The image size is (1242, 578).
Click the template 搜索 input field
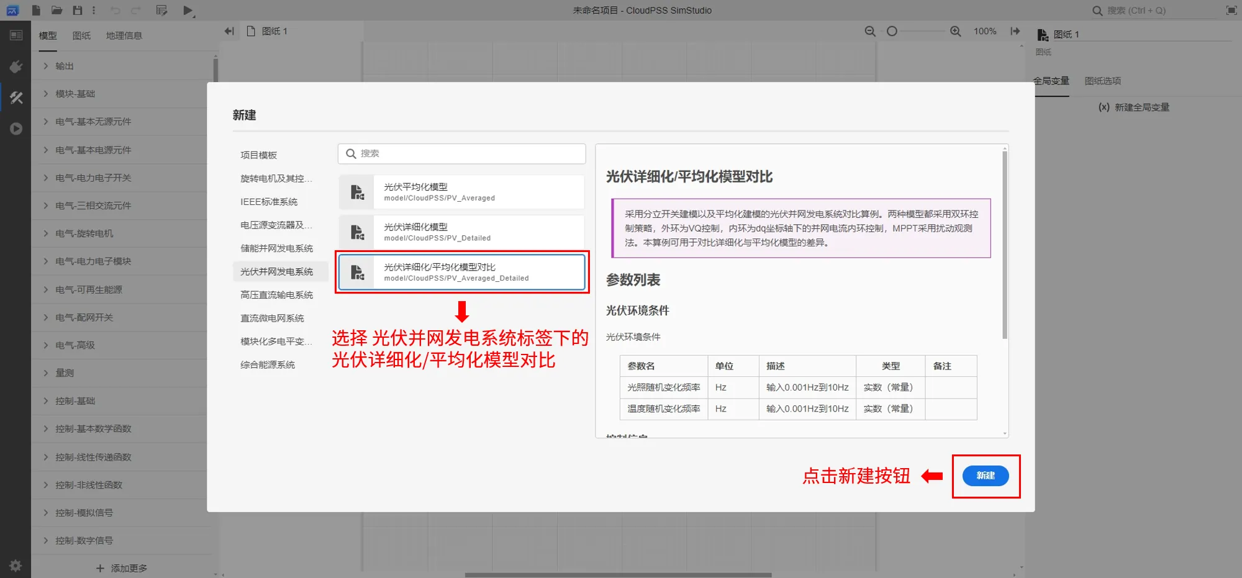point(461,153)
